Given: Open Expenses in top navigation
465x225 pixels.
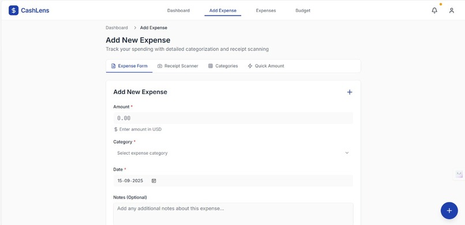Looking at the screenshot, I should (266, 10).
